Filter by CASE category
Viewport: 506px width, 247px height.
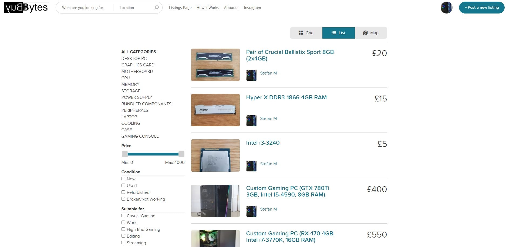pos(127,130)
